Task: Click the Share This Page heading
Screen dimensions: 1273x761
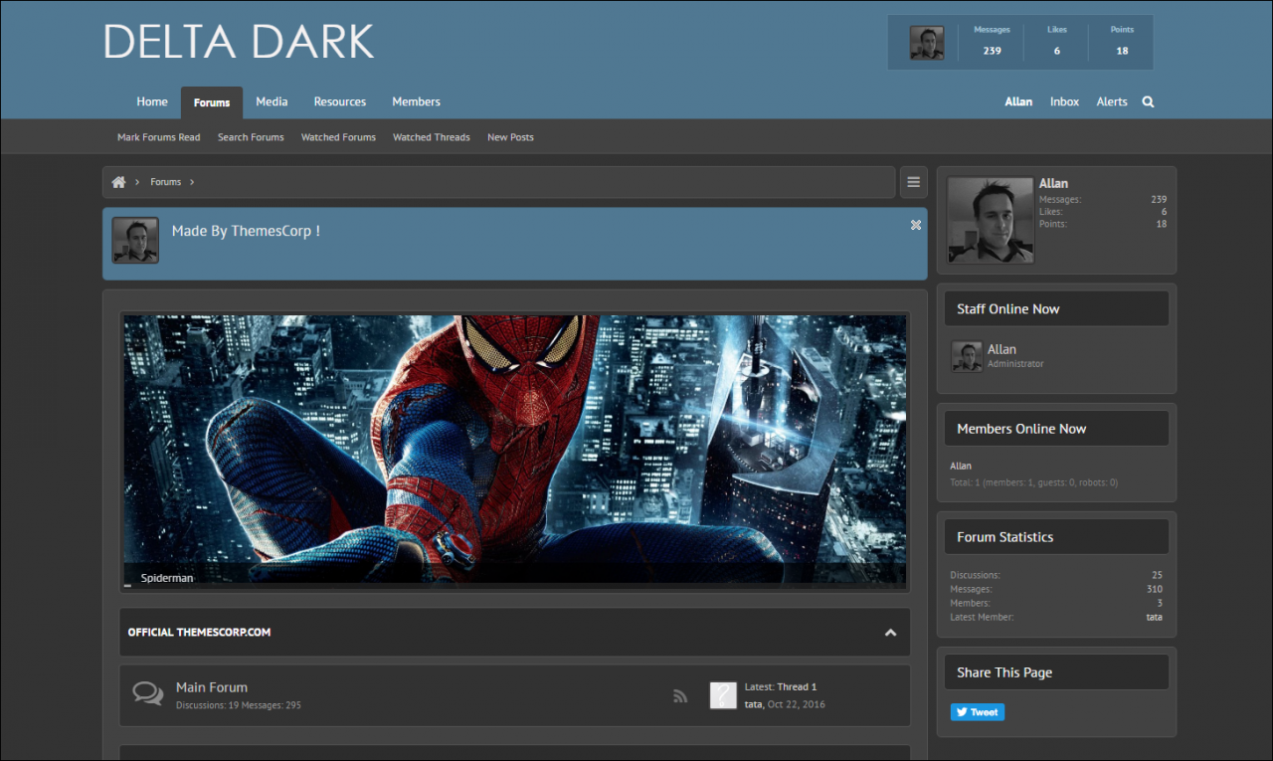Action: (1003, 672)
